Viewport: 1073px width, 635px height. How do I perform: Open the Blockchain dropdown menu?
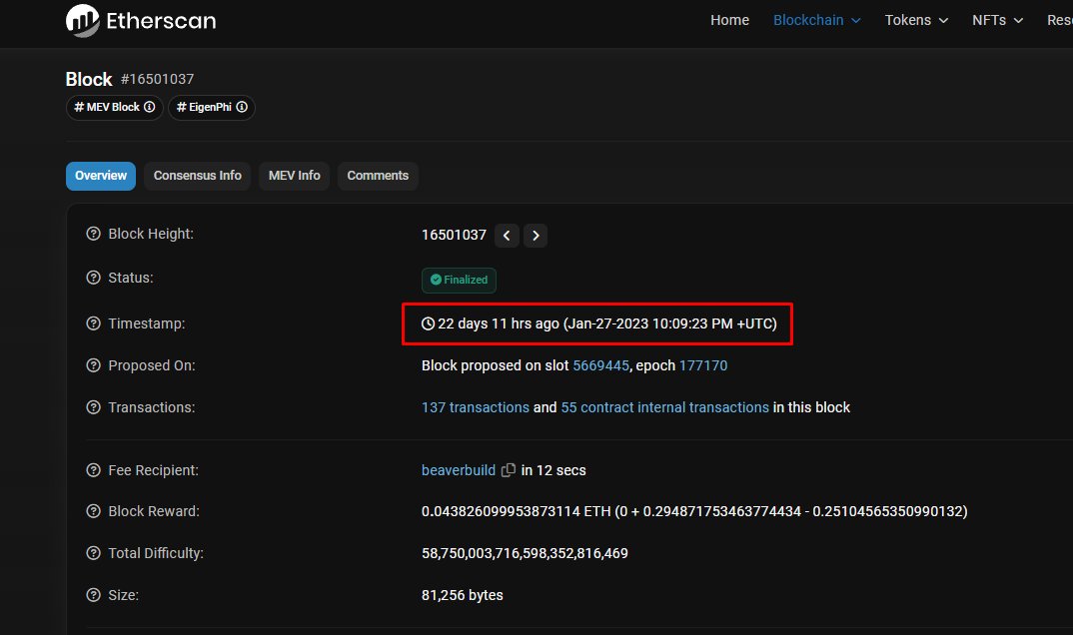coord(817,21)
